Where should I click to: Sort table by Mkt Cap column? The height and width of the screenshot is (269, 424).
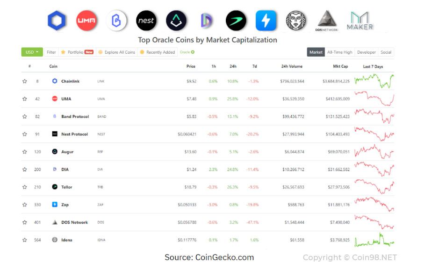coord(340,66)
